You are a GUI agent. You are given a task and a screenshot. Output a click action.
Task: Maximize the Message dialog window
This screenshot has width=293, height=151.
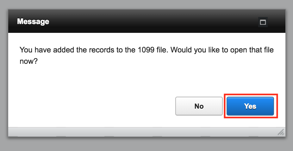point(263,22)
